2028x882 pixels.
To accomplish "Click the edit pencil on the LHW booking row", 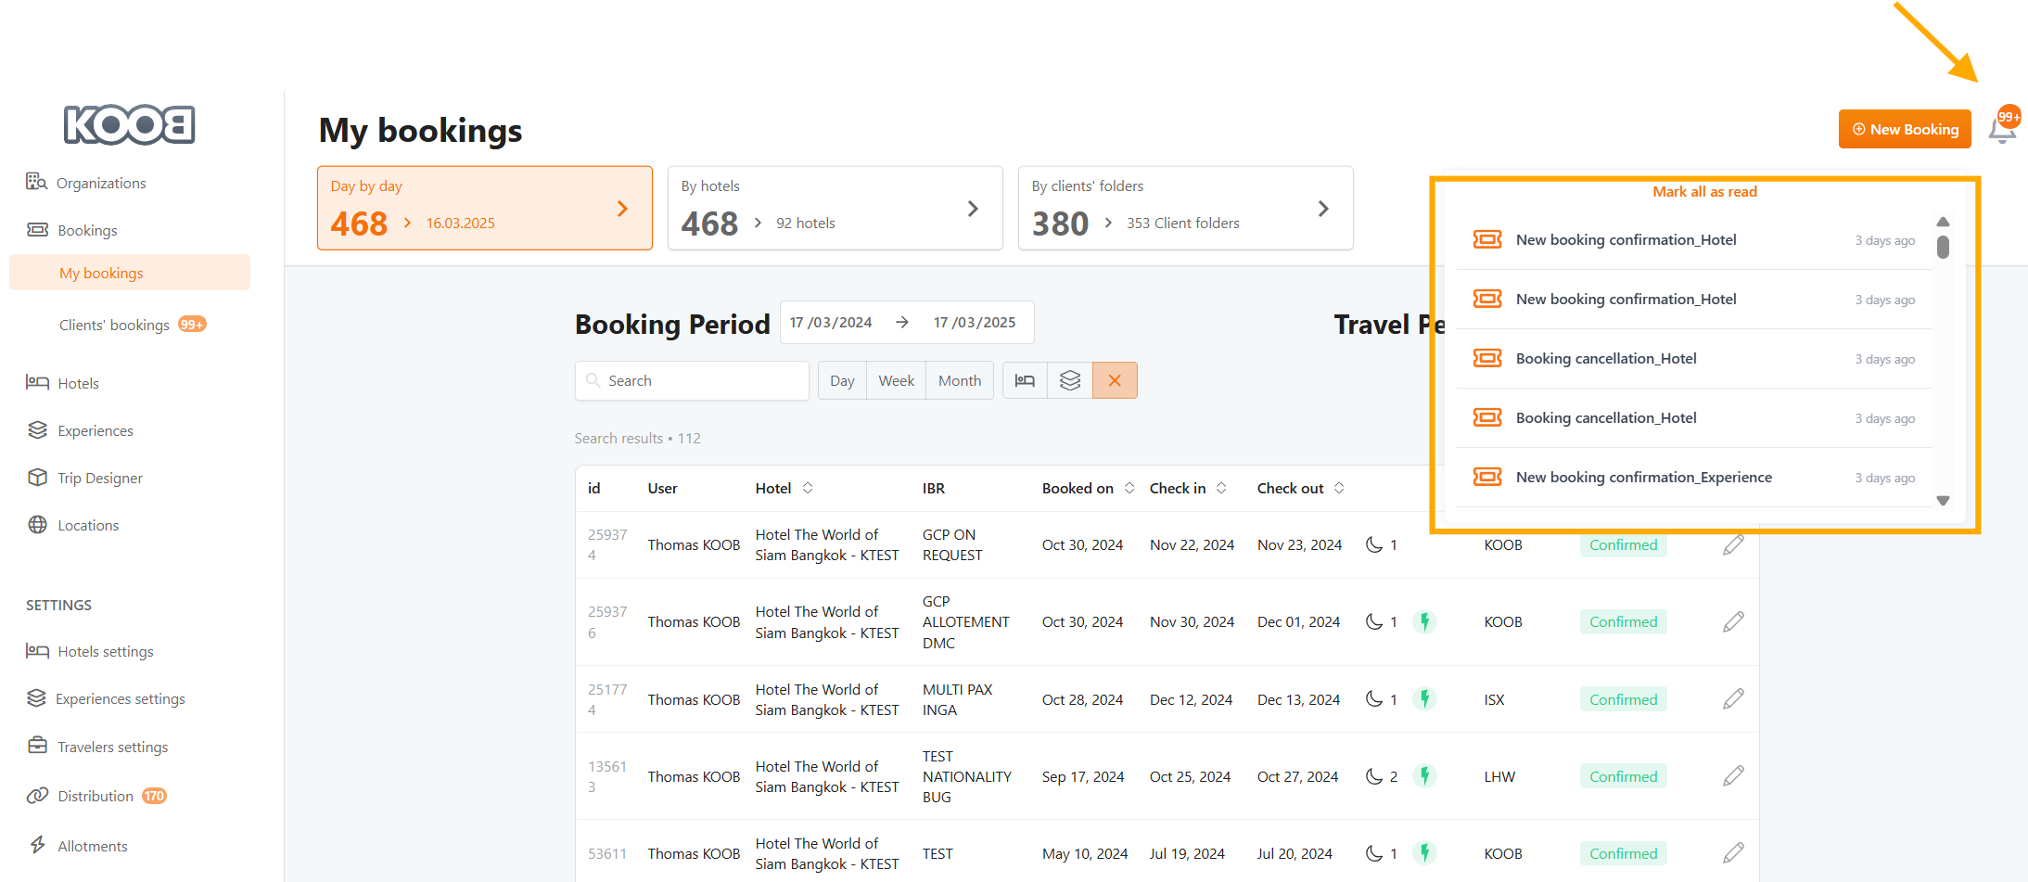I will [1733, 776].
